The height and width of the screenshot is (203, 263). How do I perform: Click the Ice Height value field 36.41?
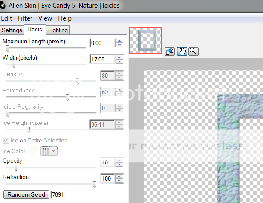pos(102,124)
